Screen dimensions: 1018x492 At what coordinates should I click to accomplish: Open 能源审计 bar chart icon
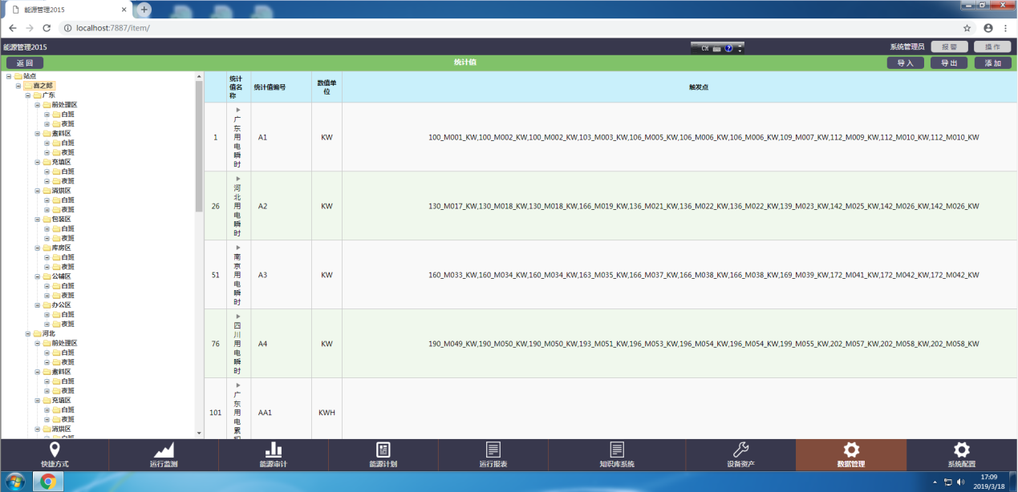click(x=274, y=450)
